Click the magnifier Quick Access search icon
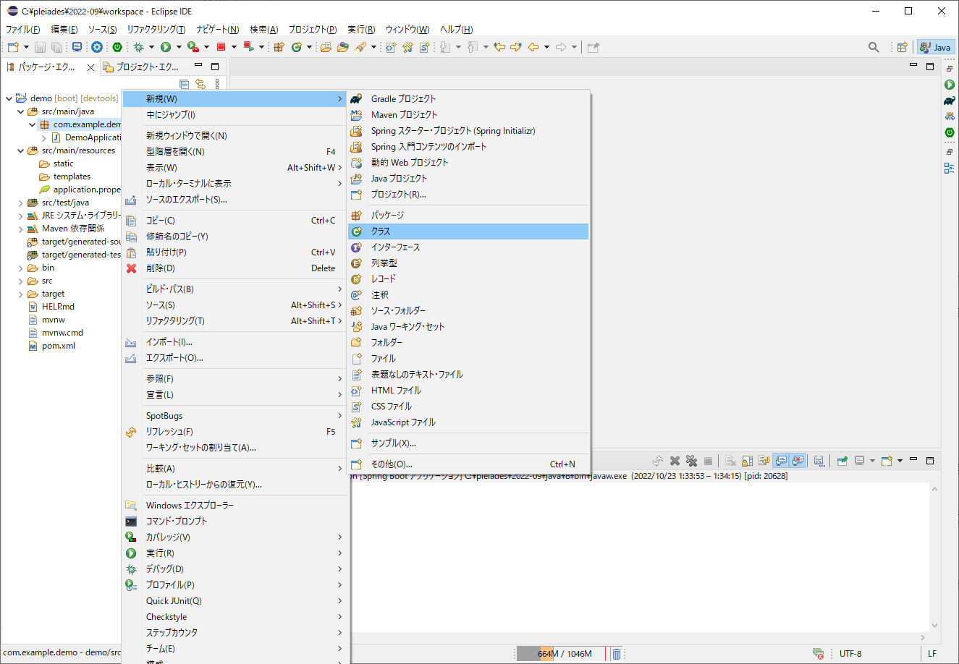This screenshot has width=959, height=664. coord(874,47)
